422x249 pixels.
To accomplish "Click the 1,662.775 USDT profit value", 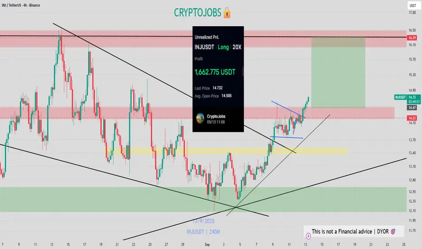I will (215, 72).
